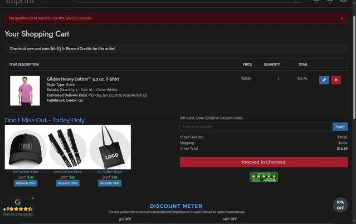This screenshot has width=356, height=224.
Task: Proceed To Checkout
Action: [264, 162]
